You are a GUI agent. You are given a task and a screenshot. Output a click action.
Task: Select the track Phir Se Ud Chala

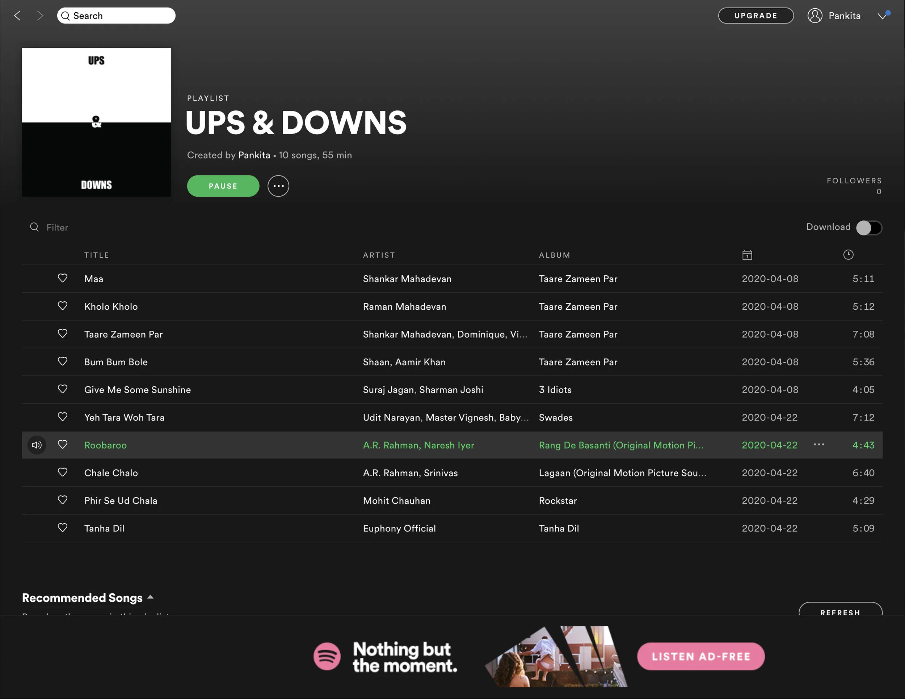[x=121, y=501]
